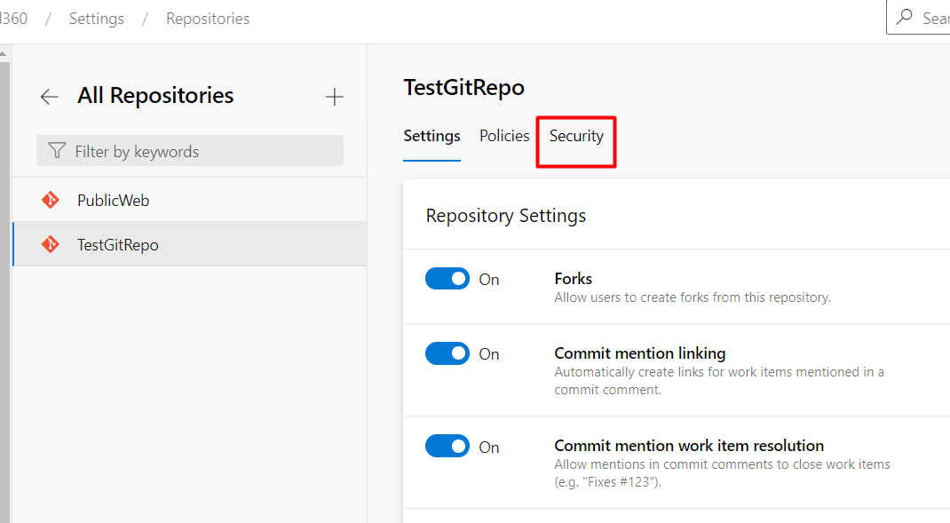This screenshot has height=523, width=950.
Task: Open the Policies tab
Action: pos(504,136)
